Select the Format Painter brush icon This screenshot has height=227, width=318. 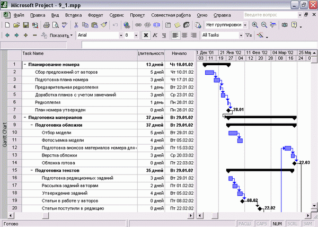point(104,25)
